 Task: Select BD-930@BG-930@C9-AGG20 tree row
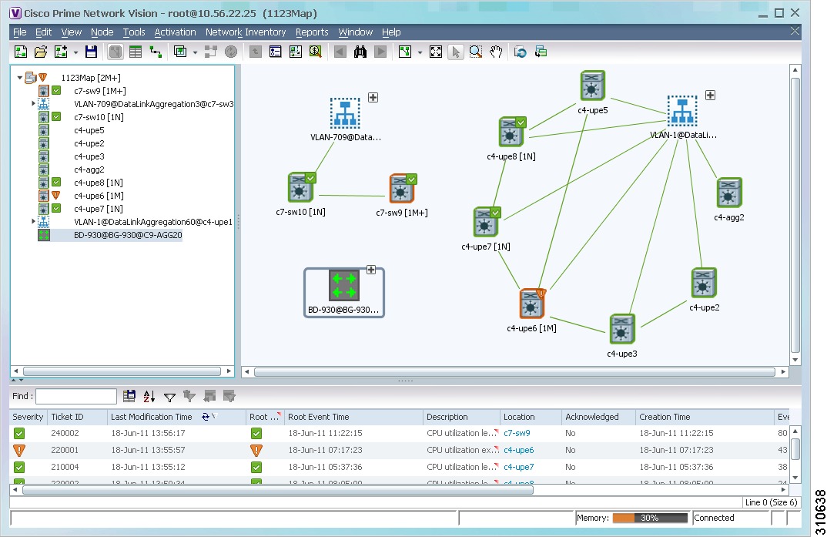tap(128, 235)
